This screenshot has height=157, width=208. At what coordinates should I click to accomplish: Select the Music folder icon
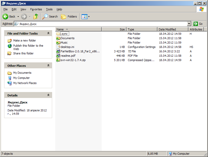pyautogui.click(x=58, y=43)
